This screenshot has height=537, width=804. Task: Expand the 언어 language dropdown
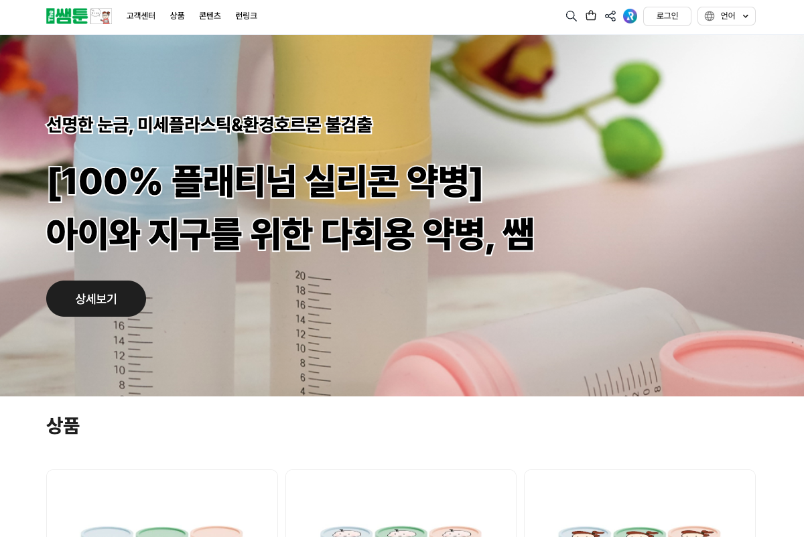(726, 16)
